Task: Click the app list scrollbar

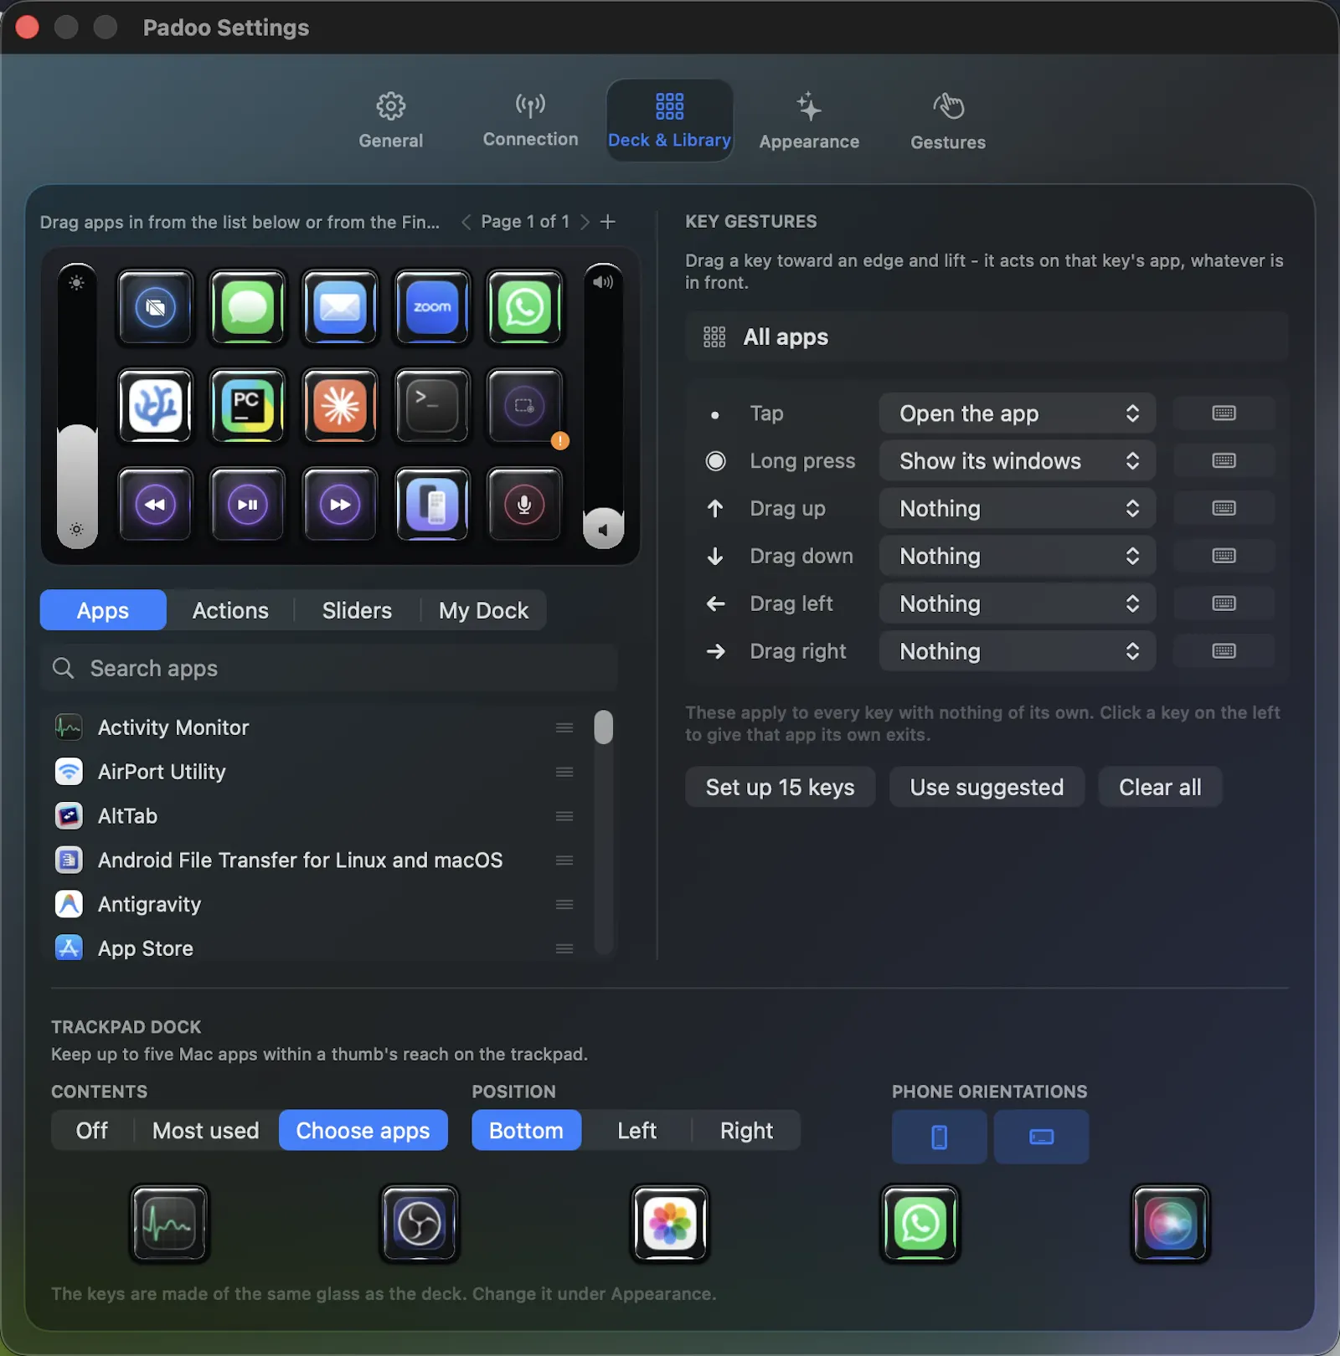Action: (603, 727)
